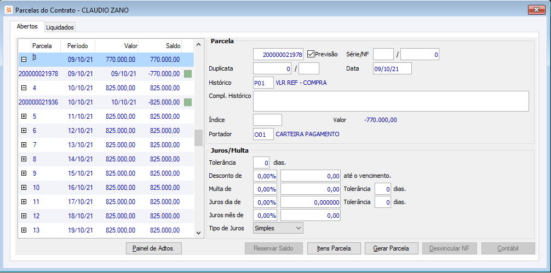Click the Juros mês de percent field

click(x=265, y=215)
